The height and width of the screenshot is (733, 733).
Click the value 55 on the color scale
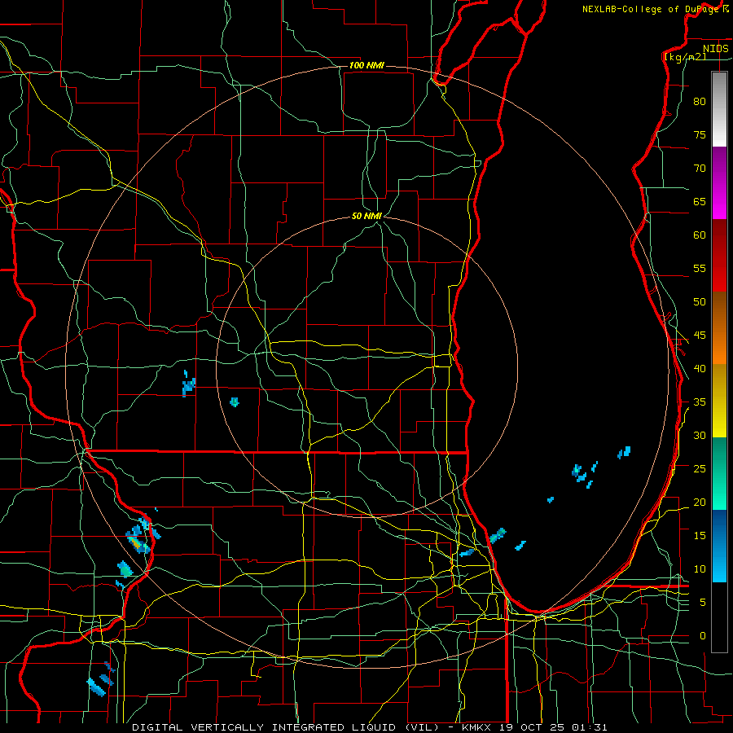tap(700, 268)
